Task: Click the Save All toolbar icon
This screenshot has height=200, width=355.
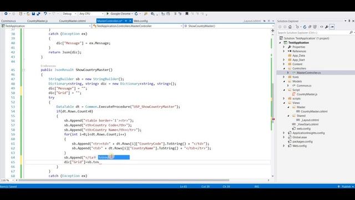Action: pyautogui.click(x=38, y=14)
